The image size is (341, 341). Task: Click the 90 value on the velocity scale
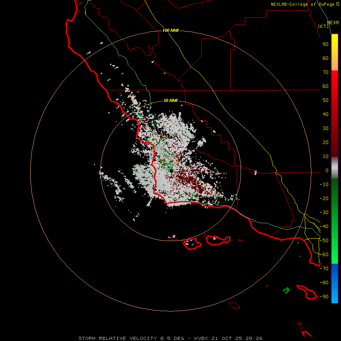click(x=325, y=44)
